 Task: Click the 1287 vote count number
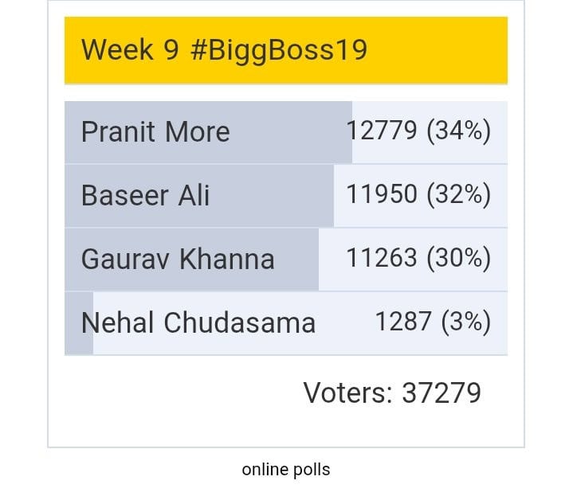tap(403, 322)
